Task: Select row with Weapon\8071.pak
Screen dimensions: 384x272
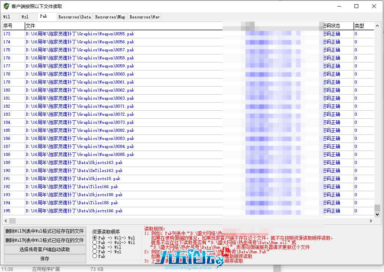Action: tap(188, 106)
